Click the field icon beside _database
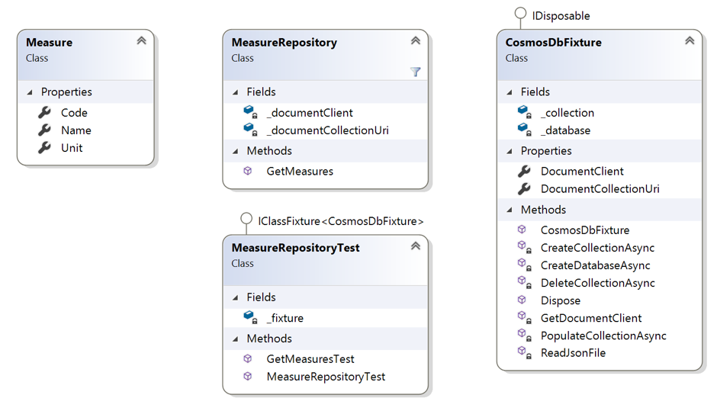This screenshot has height=411, width=717. tap(524, 130)
